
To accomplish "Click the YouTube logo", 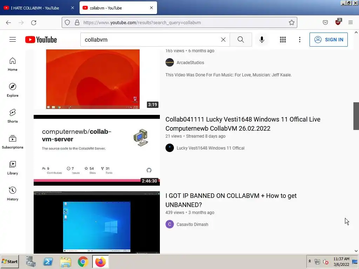I will click(41, 40).
